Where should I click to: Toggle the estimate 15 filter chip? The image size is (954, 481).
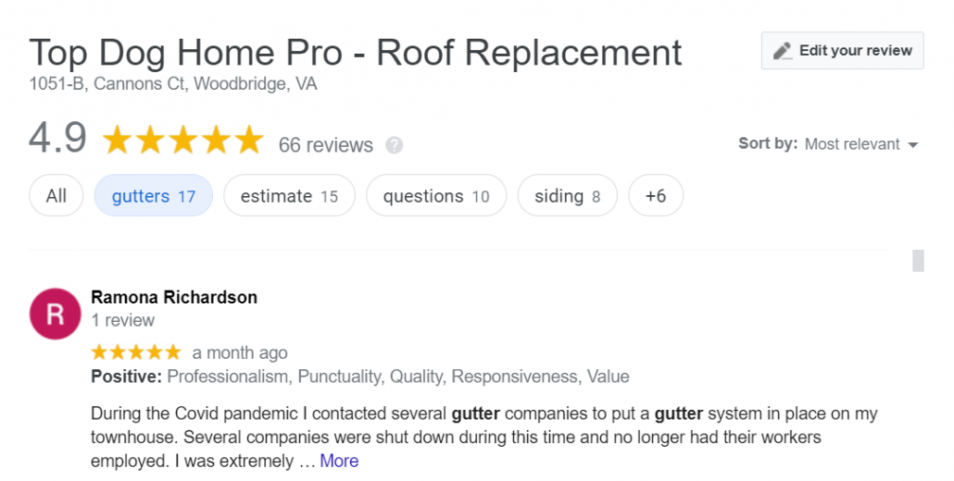[x=289, y=195]
